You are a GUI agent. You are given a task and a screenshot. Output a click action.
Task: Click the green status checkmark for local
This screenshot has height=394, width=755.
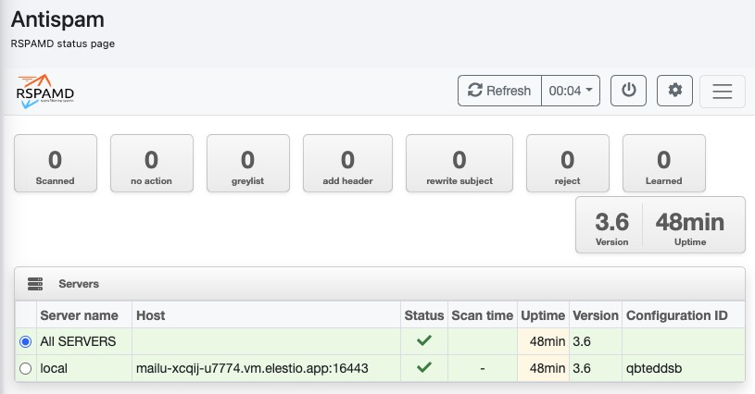click(x=424, y=367)
